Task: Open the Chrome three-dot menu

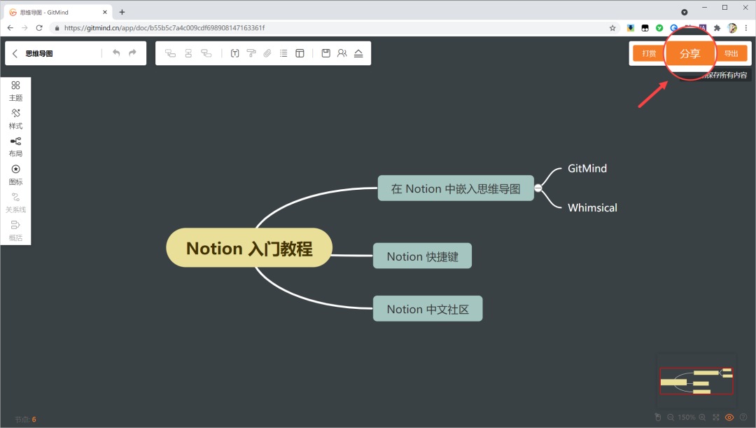Action: pyautogui.click(x=746, y=28)
